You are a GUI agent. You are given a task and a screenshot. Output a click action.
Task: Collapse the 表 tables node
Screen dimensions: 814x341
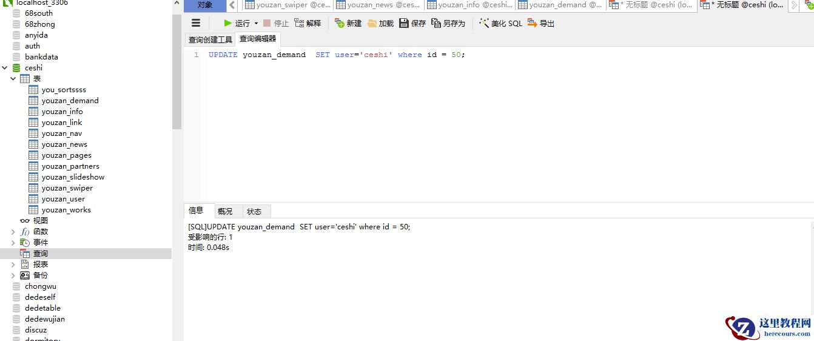pyautogui.click(x=13, y=79)
